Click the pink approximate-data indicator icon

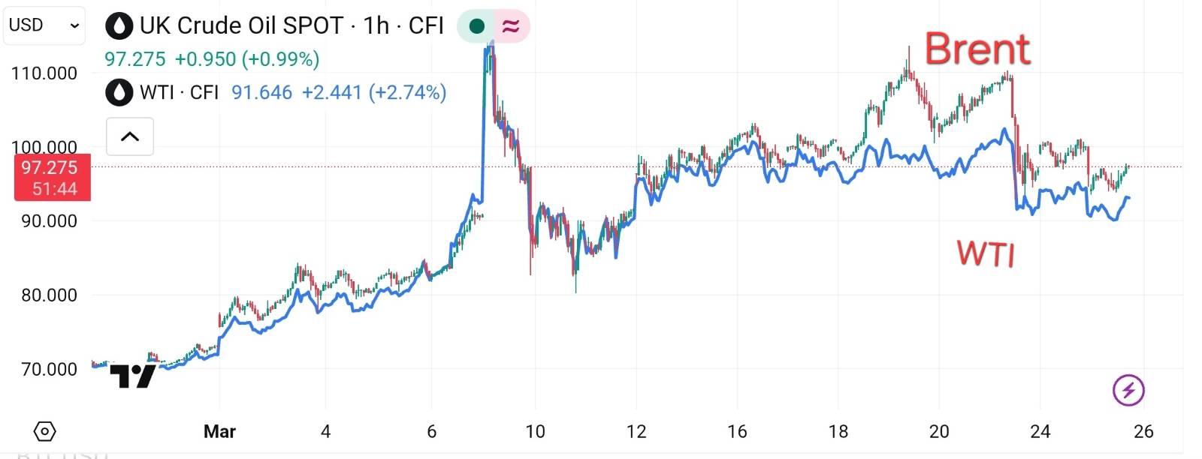[x=511, y=26]
